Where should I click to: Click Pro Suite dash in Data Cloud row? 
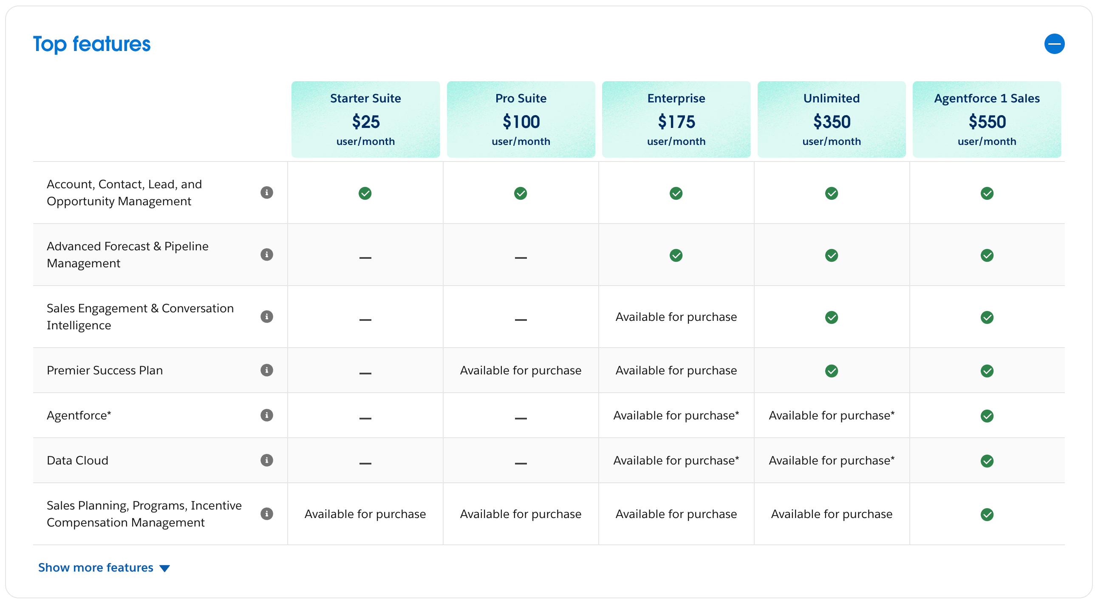(521, 463)
